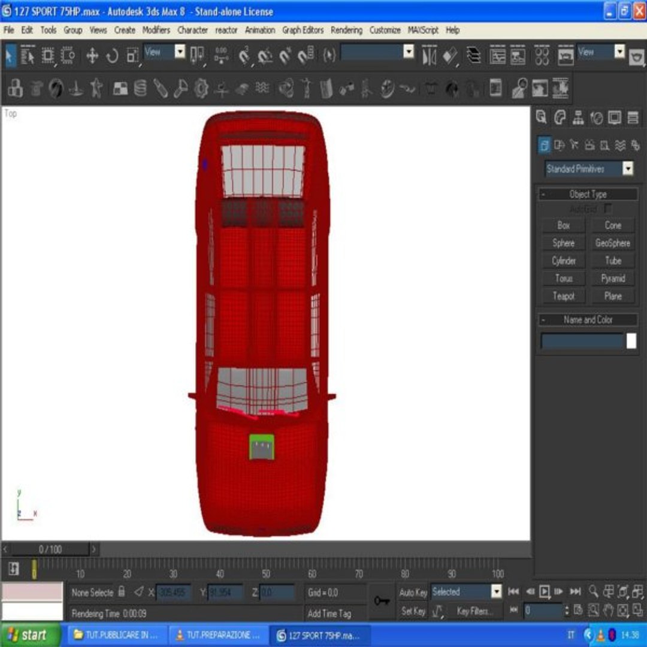This screenshot has height=647, width=647.
Task: Open the File menu
Action: 8,30
